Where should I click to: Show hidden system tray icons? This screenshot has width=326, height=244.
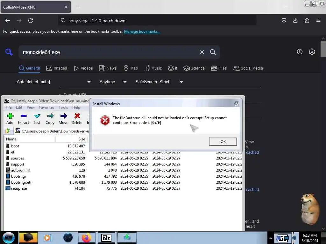tap(271, 238)
